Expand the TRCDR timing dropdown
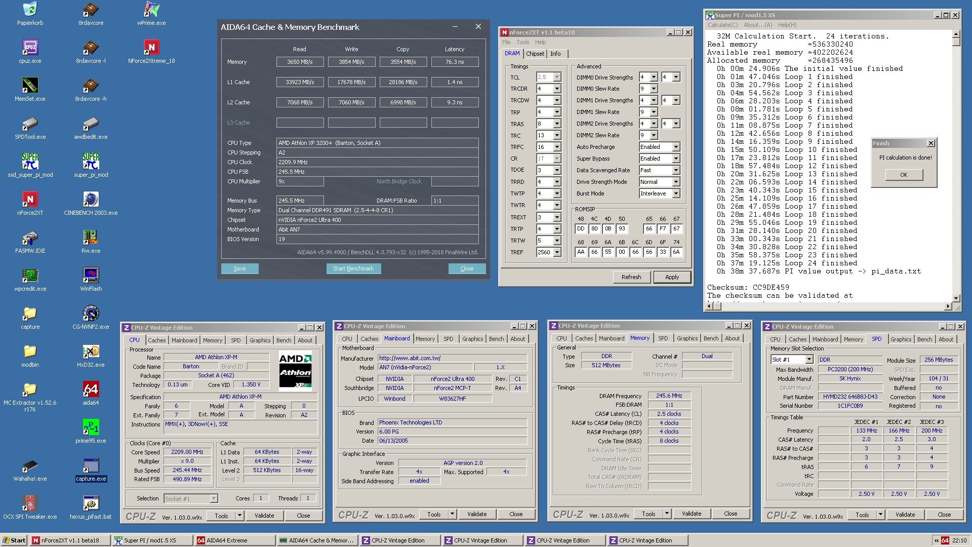The image size is (972, 547). tap(557, 89)
